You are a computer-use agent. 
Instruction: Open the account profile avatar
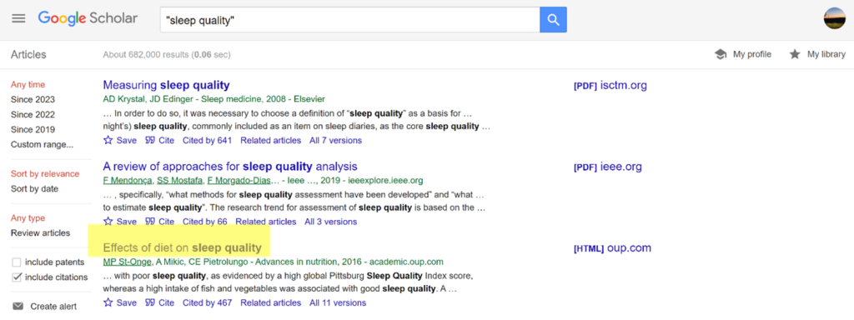(834, 18)
